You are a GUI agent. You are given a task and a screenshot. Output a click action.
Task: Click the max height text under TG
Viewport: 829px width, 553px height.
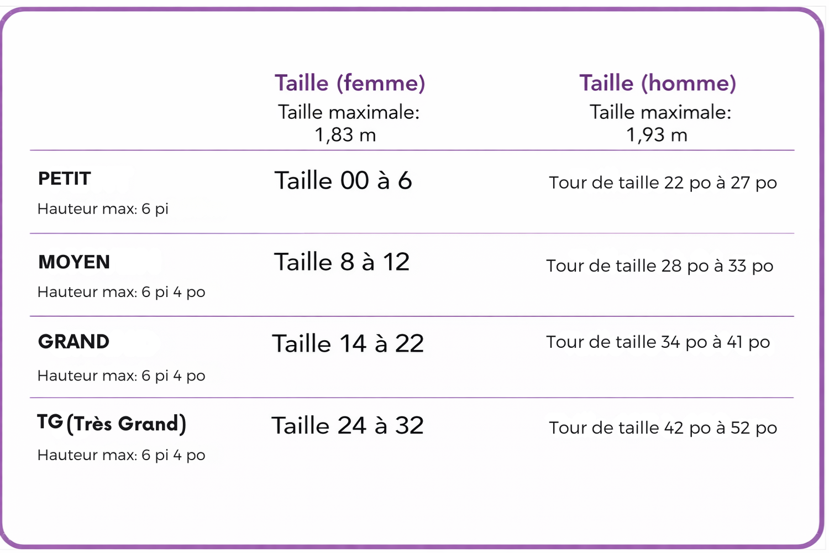(x=121, y=455)
